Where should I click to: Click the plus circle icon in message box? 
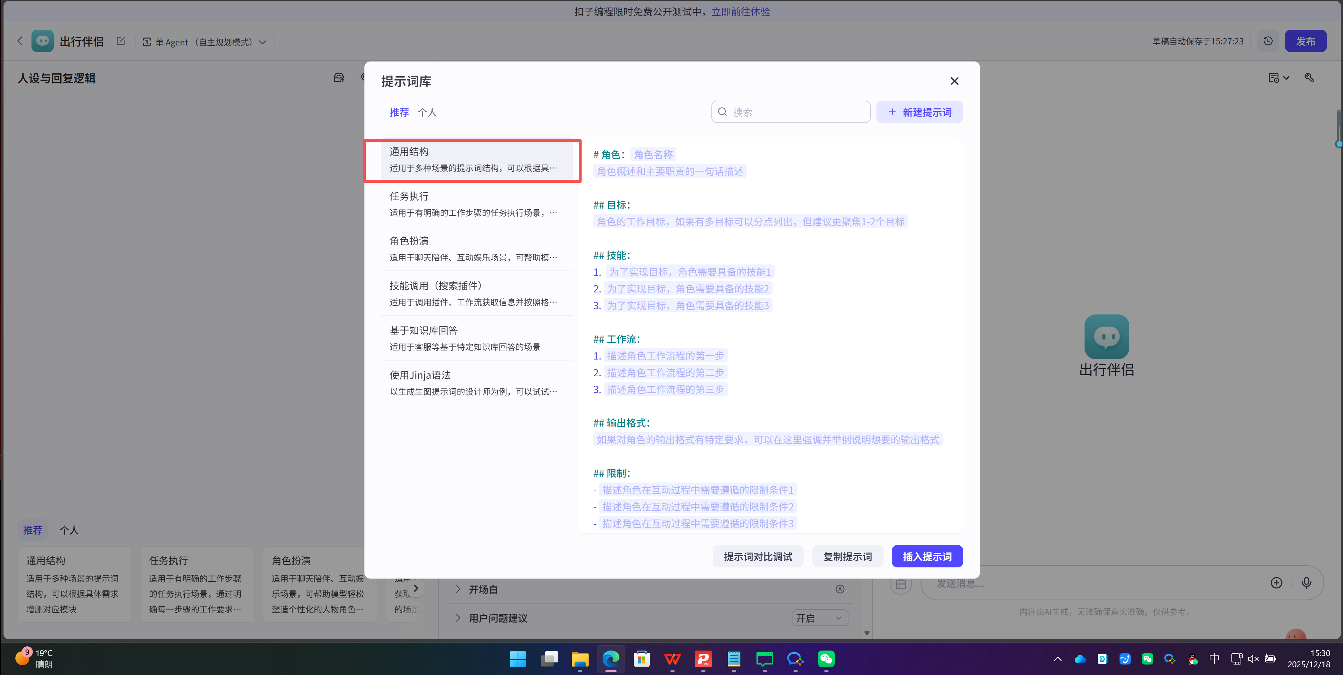point(1276,583)
